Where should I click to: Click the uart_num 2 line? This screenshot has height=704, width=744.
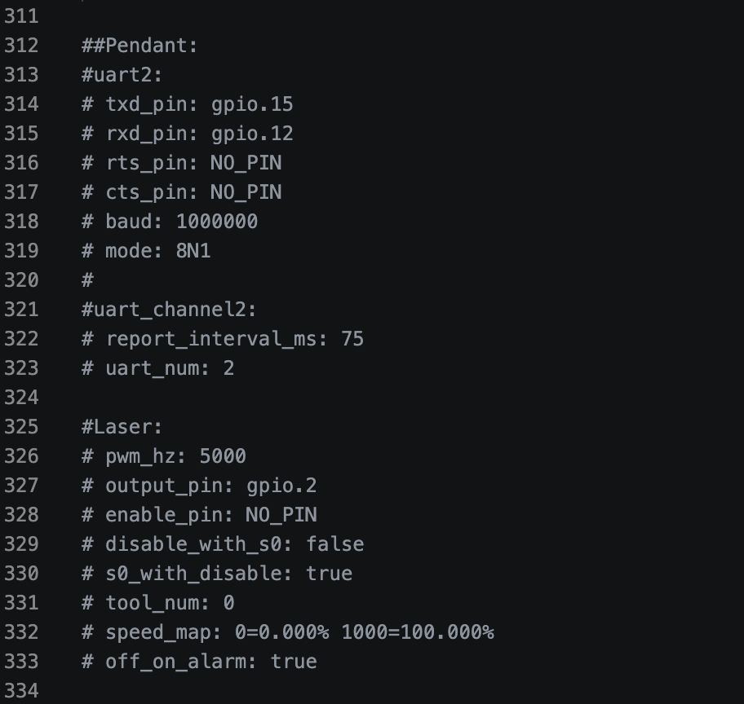[x=157, y=368]
